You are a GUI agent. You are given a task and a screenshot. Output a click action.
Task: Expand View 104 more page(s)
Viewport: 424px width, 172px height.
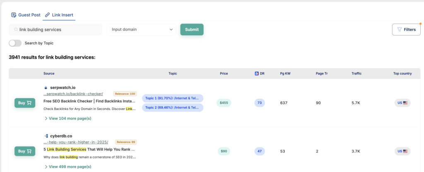coord(68,119)
